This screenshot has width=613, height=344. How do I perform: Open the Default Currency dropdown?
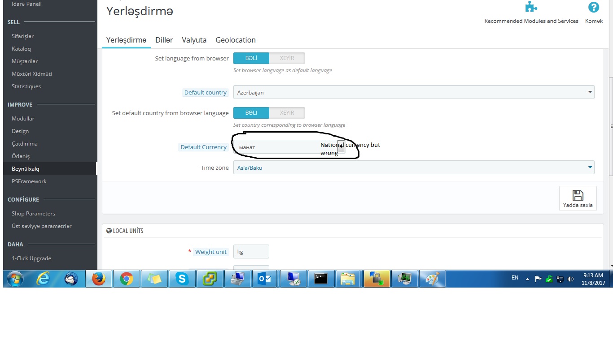[289, 147]
